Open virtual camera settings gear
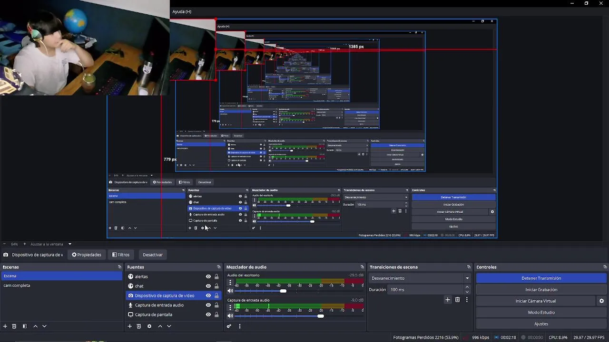The width and height of the screenshot is (609, 342). pos(601,301)
